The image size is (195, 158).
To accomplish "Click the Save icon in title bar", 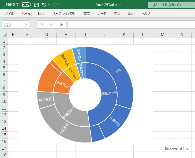I will coord(36,5).
